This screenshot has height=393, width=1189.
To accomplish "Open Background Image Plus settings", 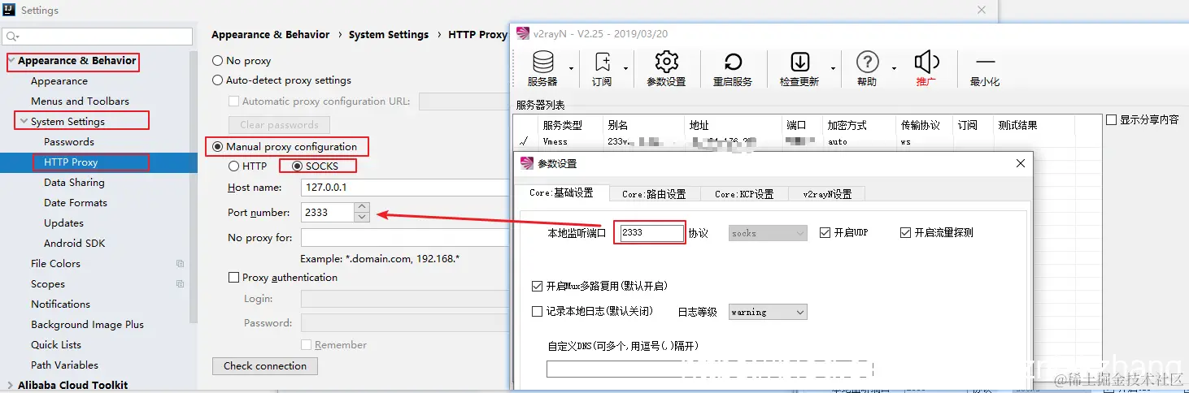I will pyautogui.click(x=87, y=325).
